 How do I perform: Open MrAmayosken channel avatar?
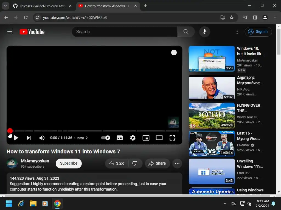pos(12,163)
